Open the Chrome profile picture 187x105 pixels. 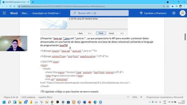tap(180, 6)
